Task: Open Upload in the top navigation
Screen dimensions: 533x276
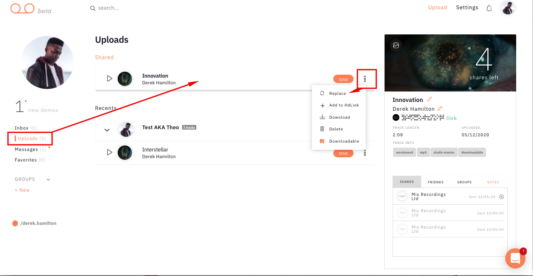Action: click(438, 8)
